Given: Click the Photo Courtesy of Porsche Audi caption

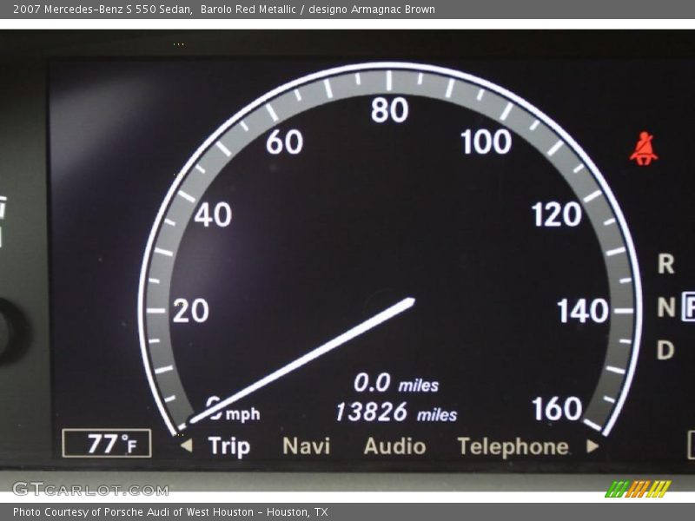Looking at the screenshot, I should (x=170, y=512).
